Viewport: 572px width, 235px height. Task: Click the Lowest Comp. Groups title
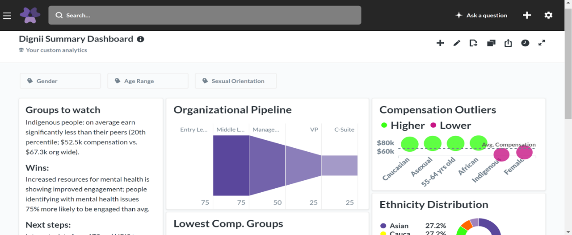pos(228,224)
